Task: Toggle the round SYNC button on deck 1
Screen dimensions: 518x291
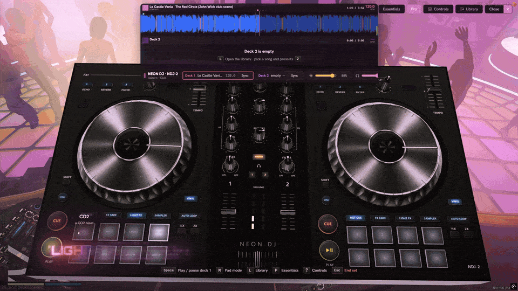Action: click(63, 197)
